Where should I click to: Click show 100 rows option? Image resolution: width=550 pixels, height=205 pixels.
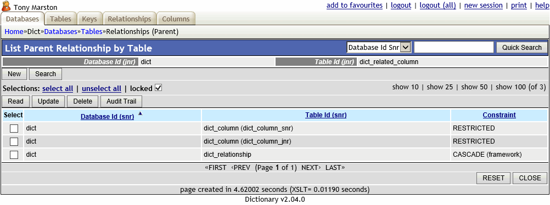[x=510, y=87]
